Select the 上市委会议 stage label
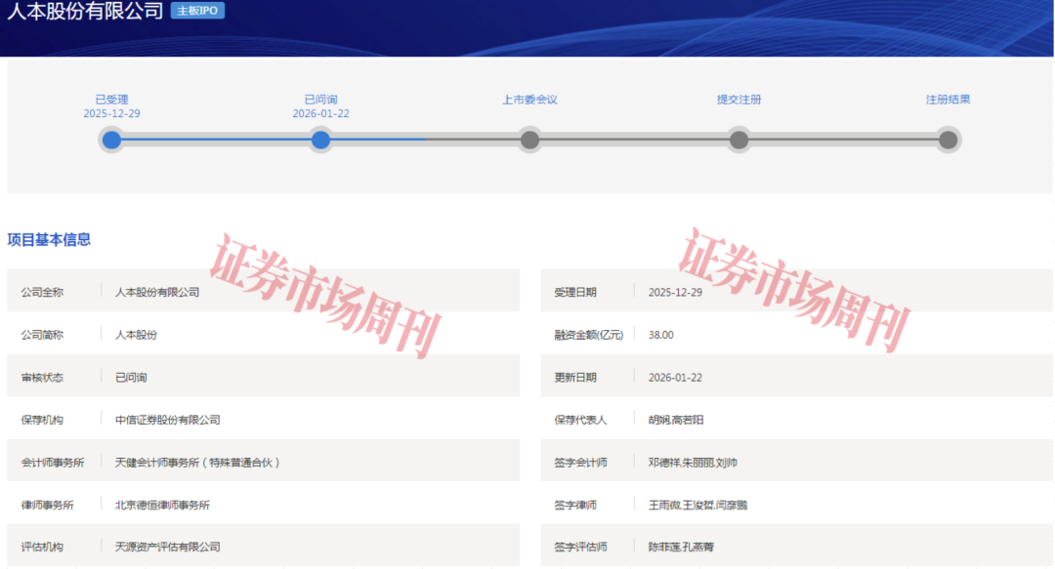This screenshot has width=1055, height=569. [530, 99]
